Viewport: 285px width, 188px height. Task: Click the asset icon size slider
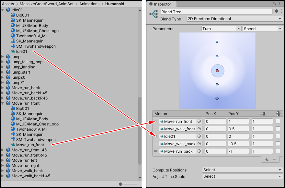pos(121,184)
